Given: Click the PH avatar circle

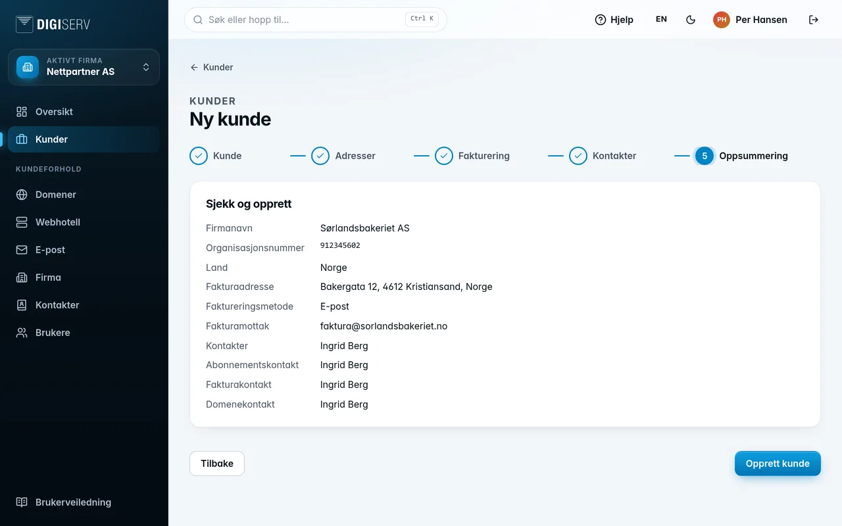Looking at the screenshot, I should point(722,20).
